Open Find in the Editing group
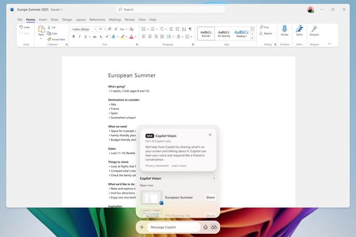 [x=264, y=27]
